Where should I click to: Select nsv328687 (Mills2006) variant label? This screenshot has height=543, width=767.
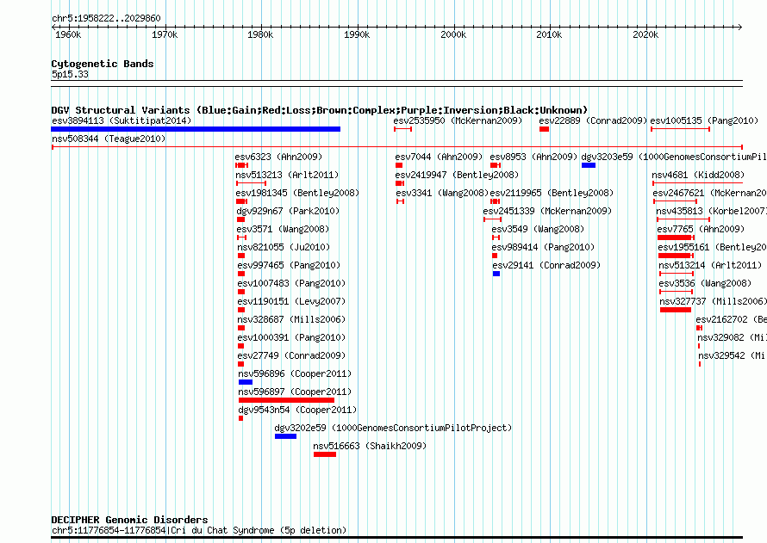tap(291, 319)
